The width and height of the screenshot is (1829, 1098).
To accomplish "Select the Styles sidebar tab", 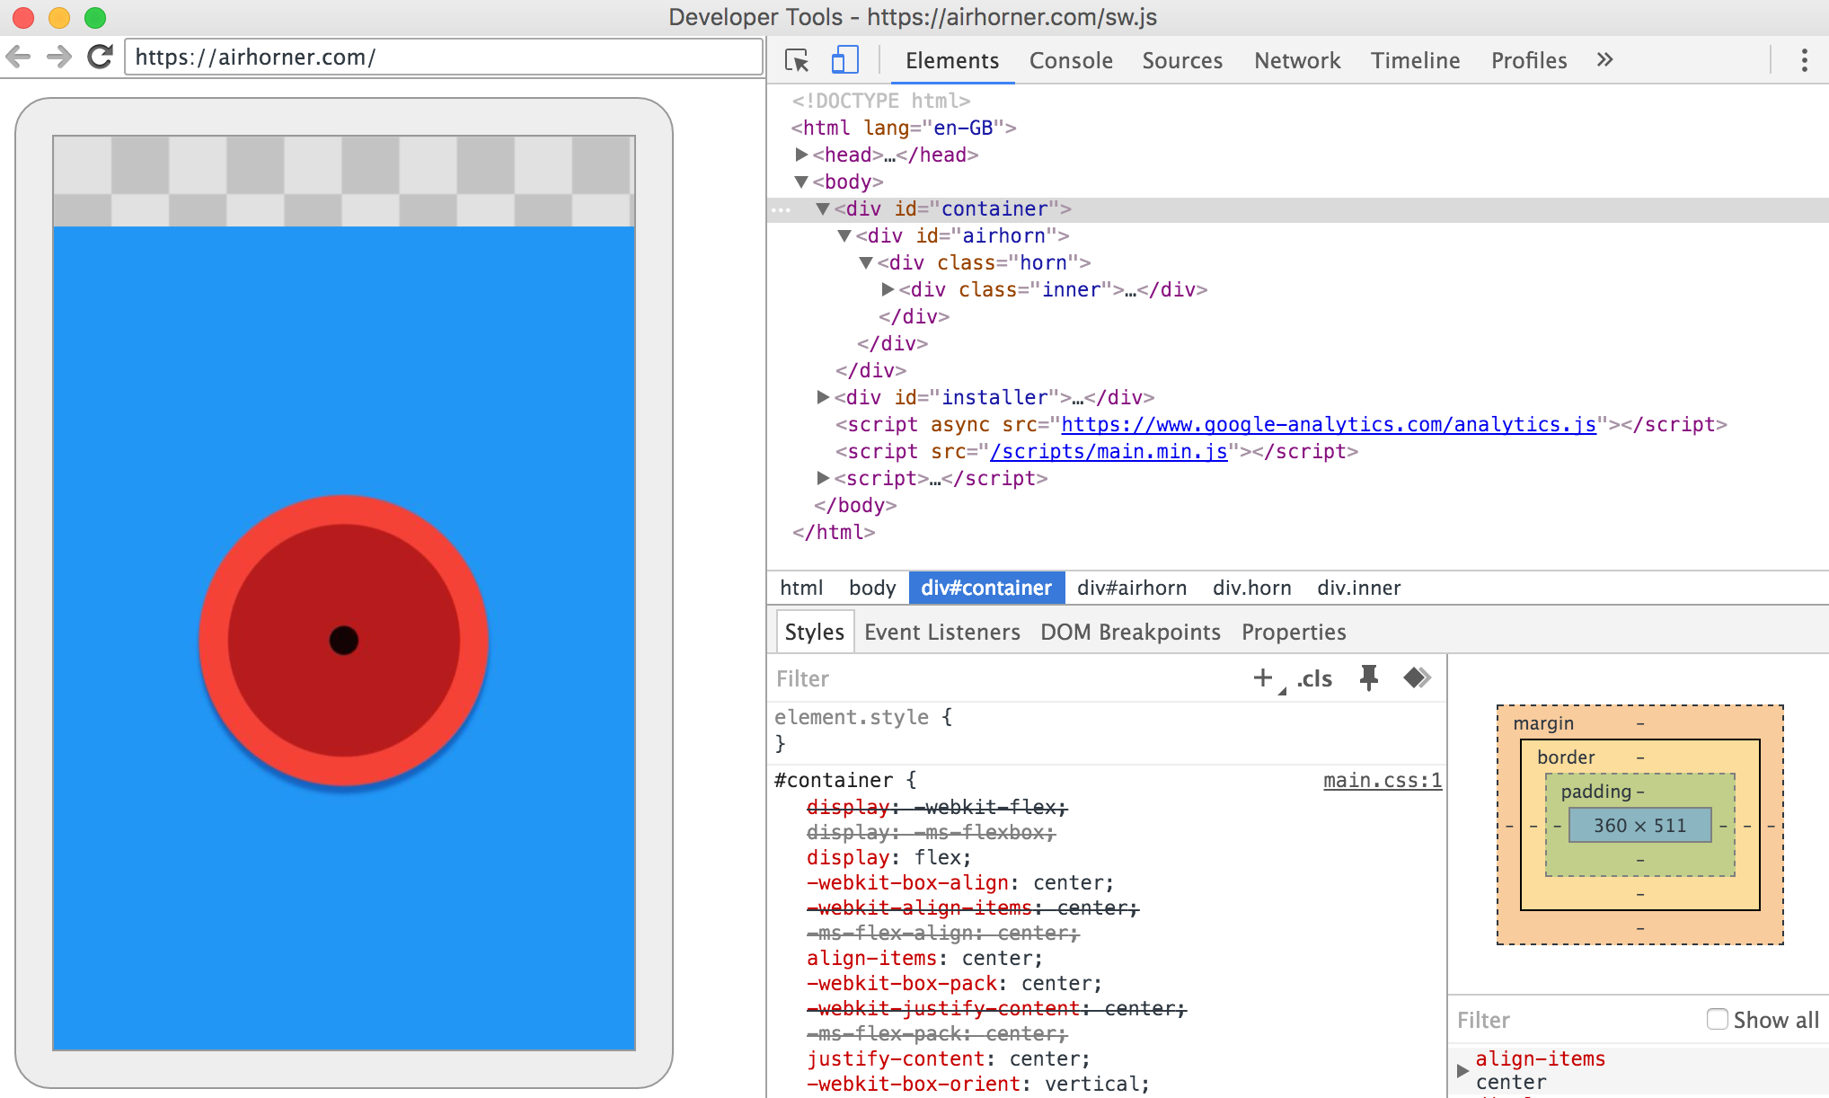I will point(815,632).
